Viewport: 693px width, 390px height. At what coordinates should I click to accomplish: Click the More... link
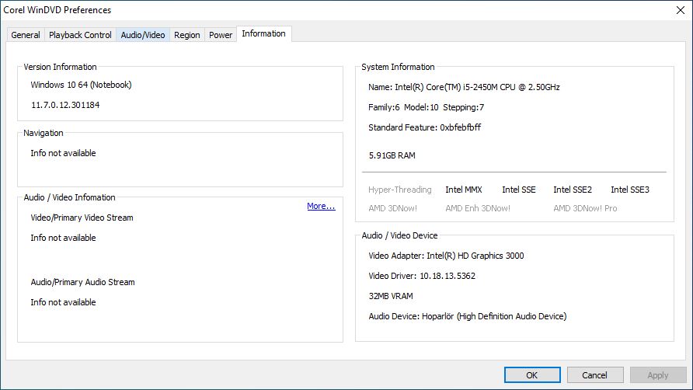point(321,206)
